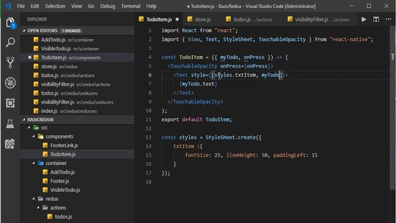Open the Selection menu
The image size is (396, 223).
point(55,6)
